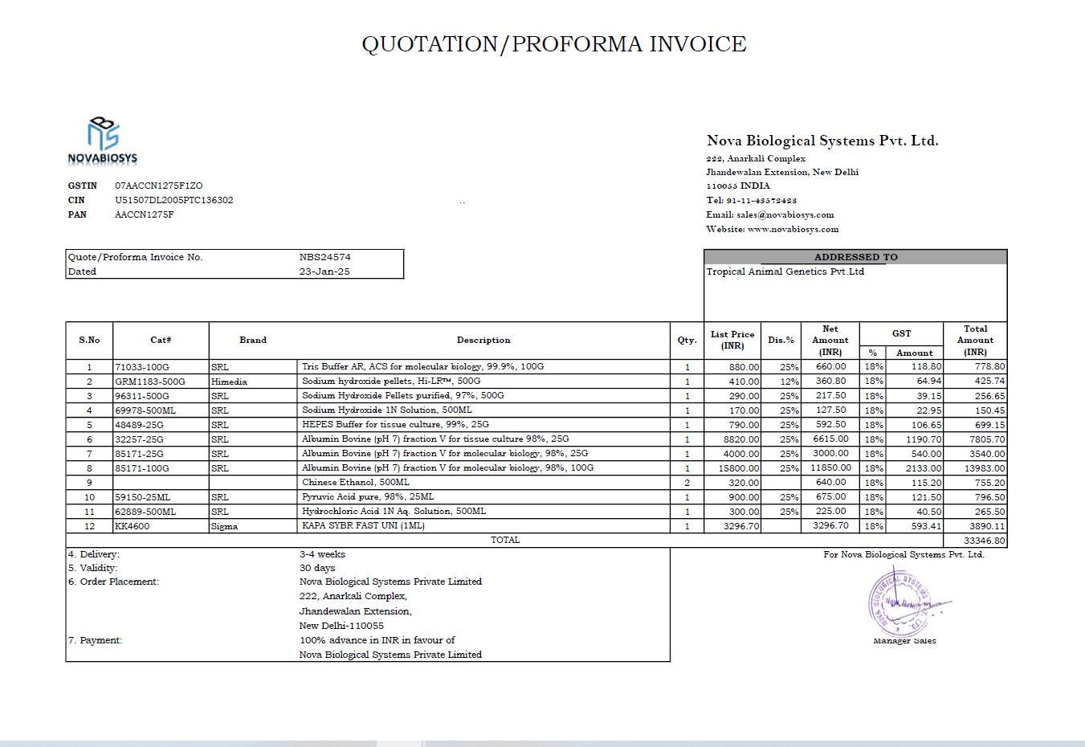Click the QUOTATION/PROFORMA INVOICE title
Viewport: 1085px width, 747px height.
coord(554,43)
